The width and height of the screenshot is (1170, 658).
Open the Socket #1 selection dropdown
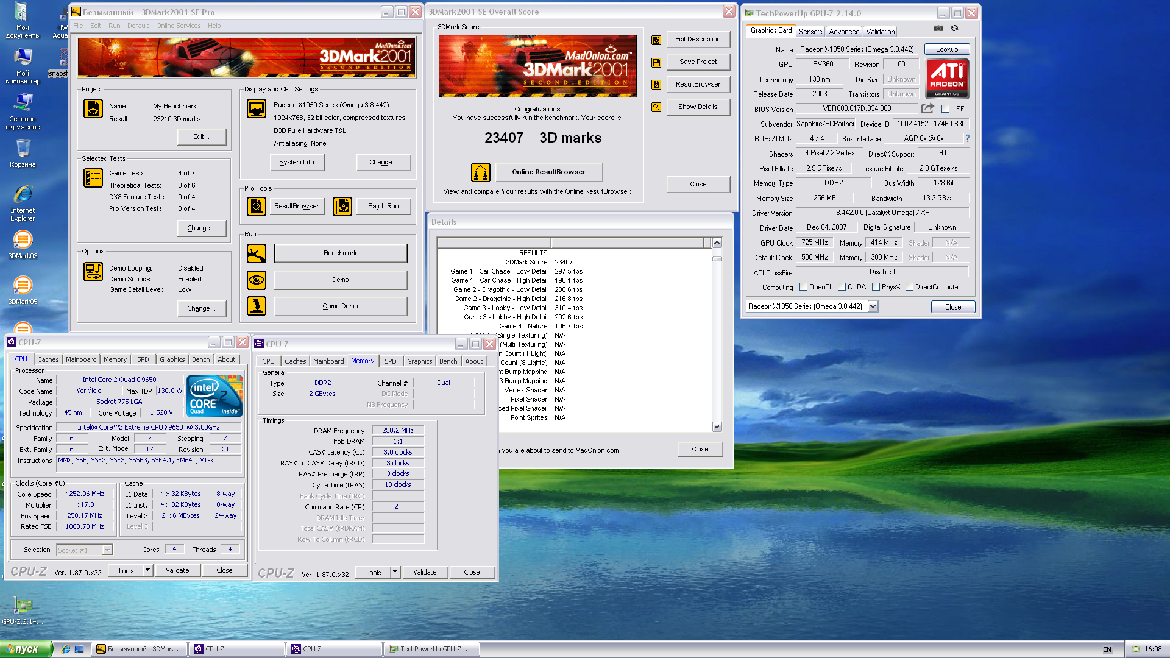pyautogui.click(x=107, y=550)
